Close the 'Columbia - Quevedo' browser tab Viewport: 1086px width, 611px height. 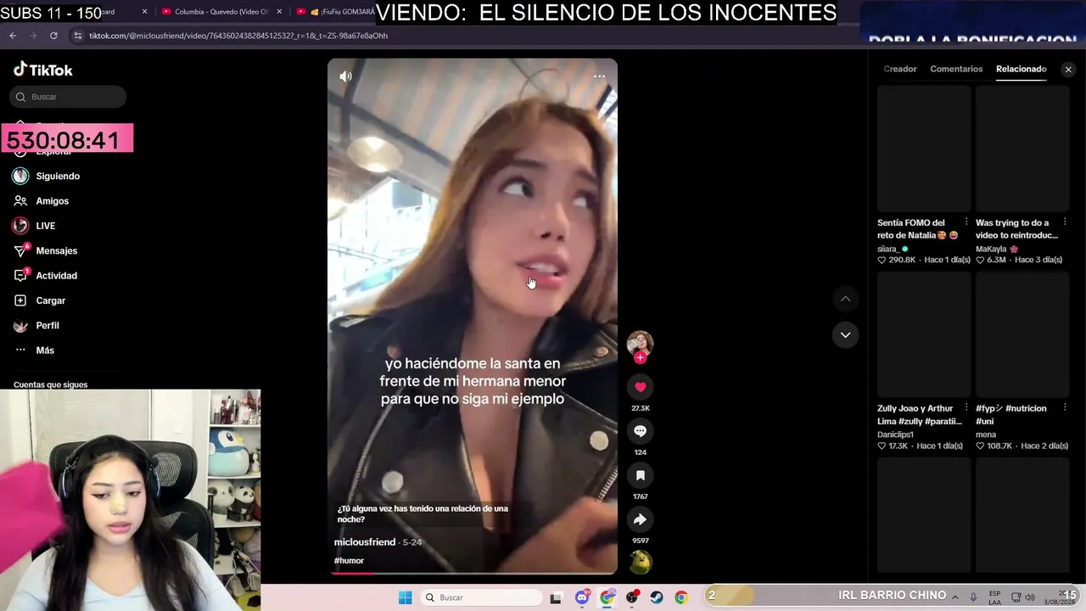(x=280, y=12)
